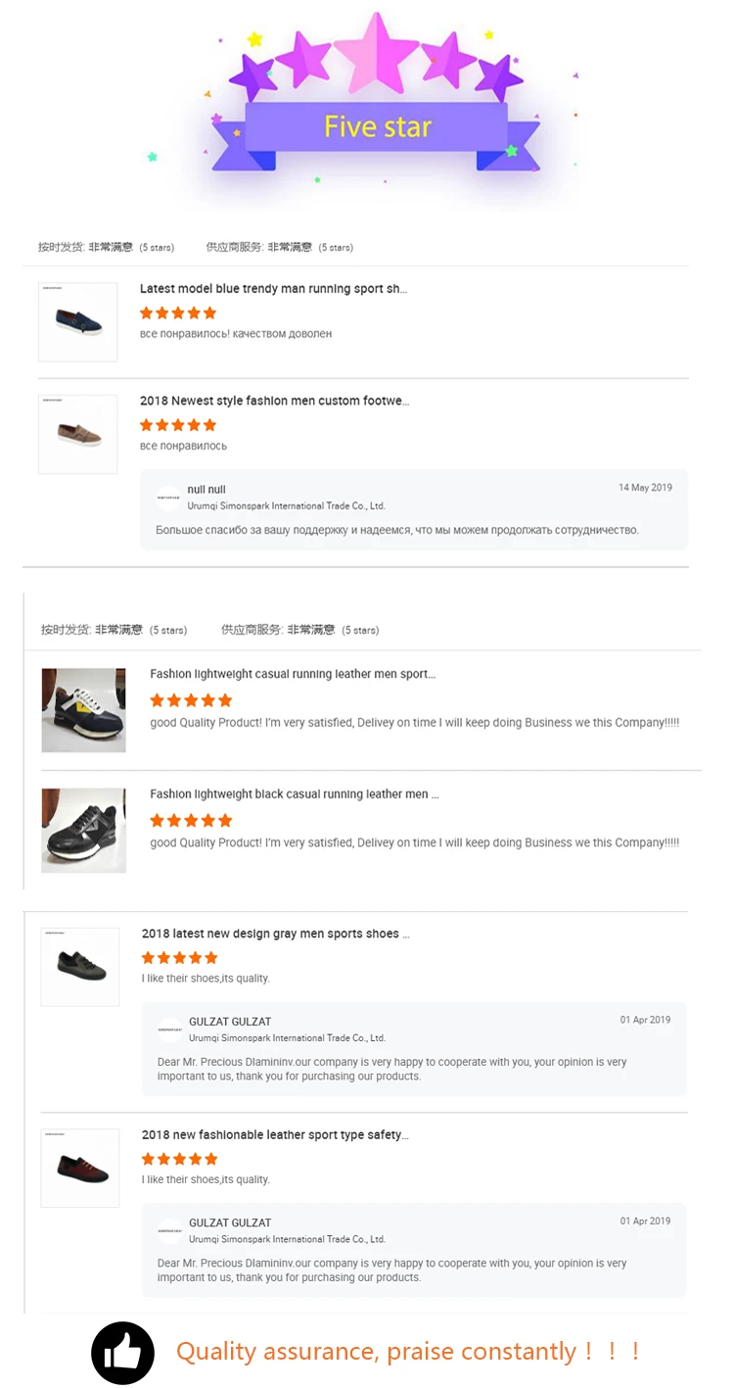Click the 'Quality assurance, praise constantly' text
The image size is (734, 1388).
tap(408, 1352)
